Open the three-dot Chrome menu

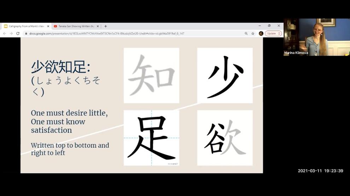click(x=279, y=33)
